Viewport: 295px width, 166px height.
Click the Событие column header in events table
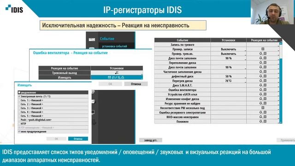pyautogui.click(x=183, y=40)
